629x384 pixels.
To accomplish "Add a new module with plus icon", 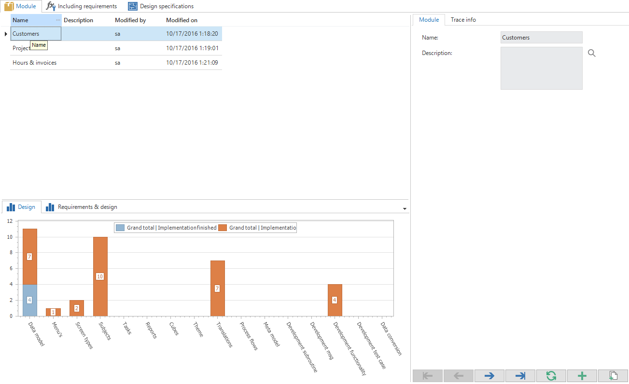I will tap(582, 376).
